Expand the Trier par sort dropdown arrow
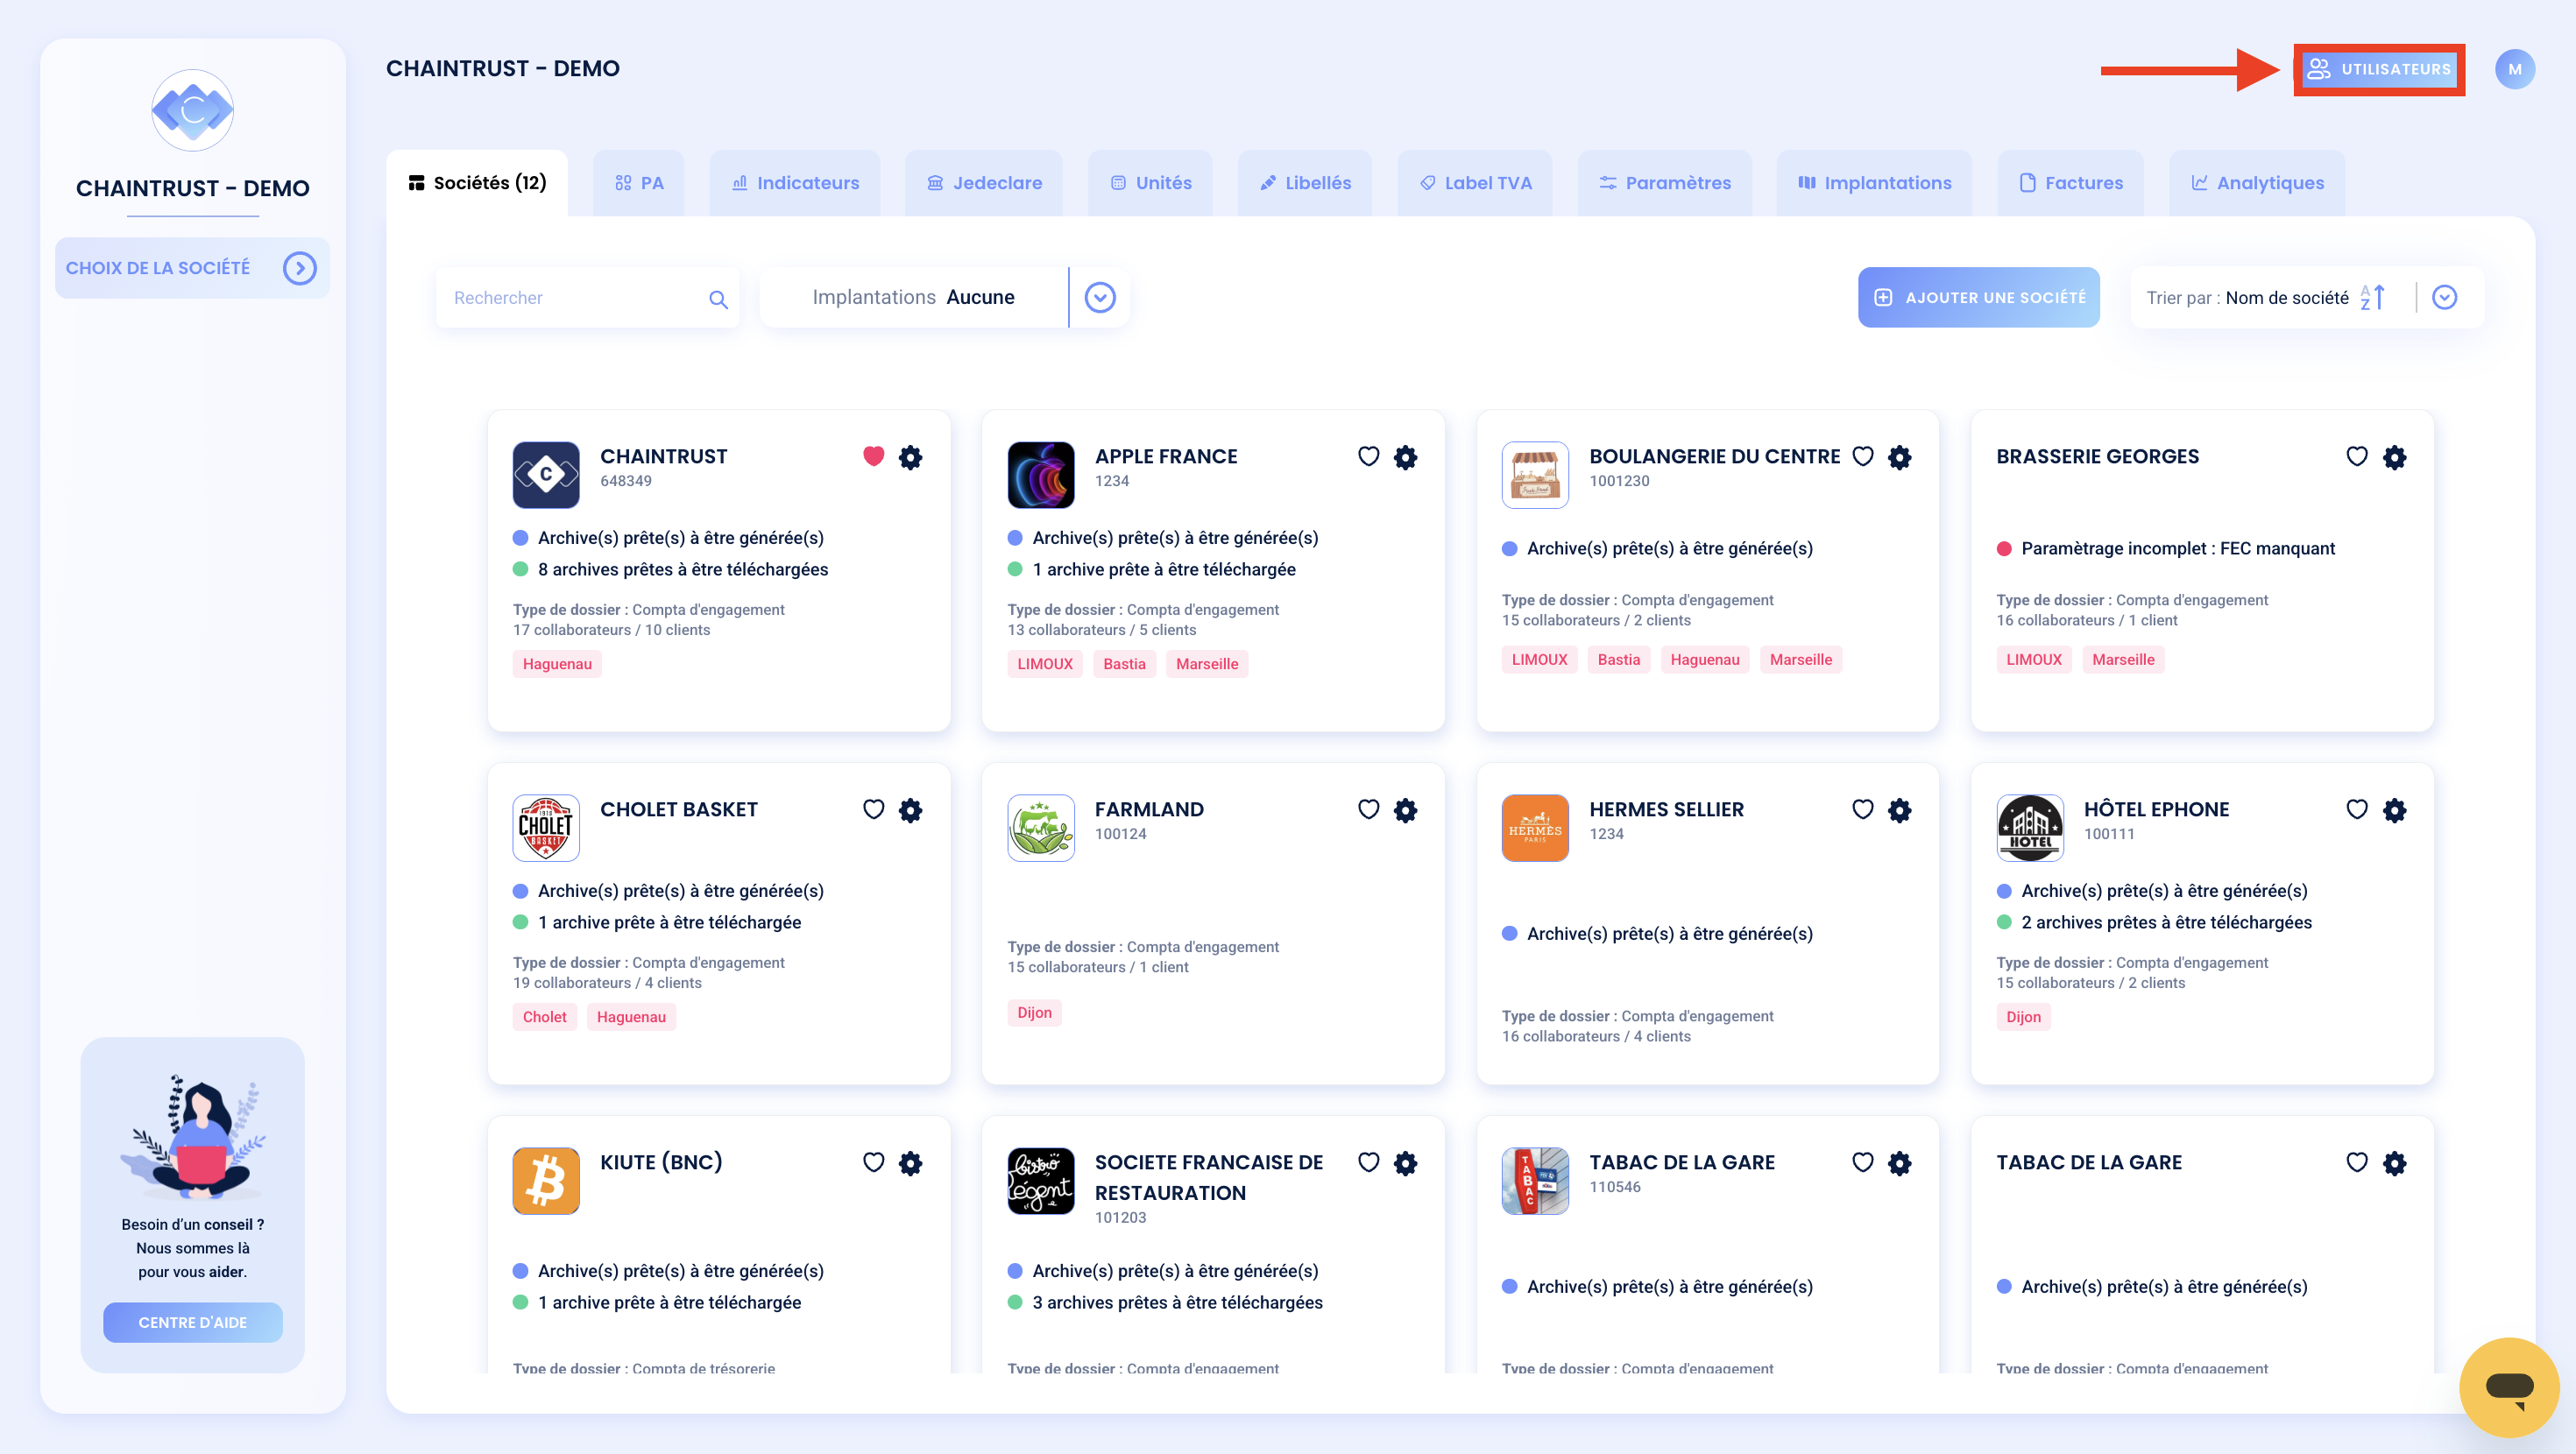The width and height of the screenshot is (2576, 1454). (2444, 297)
